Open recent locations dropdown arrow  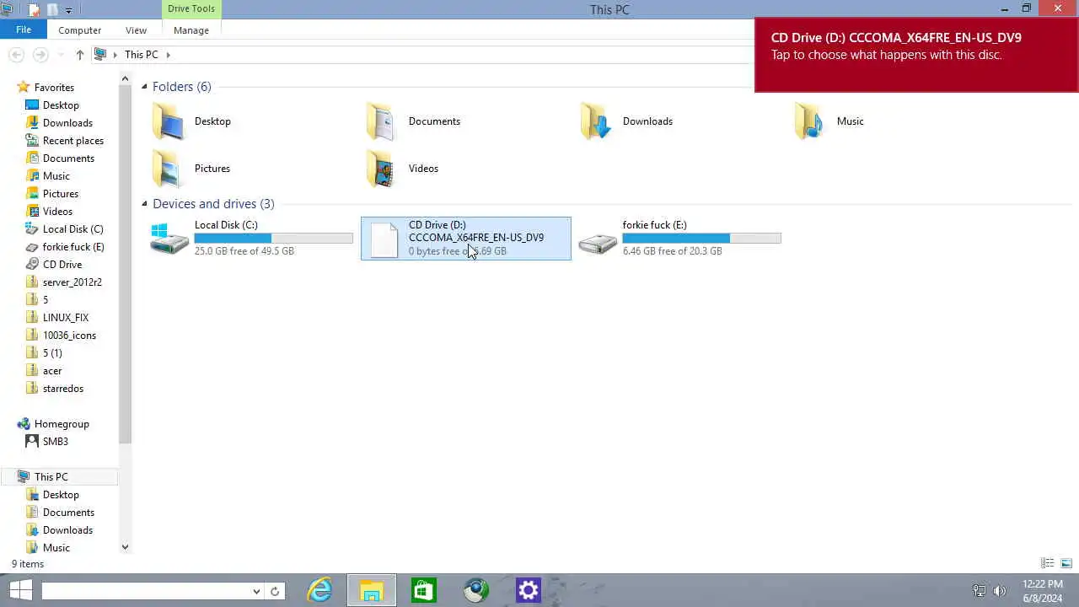point(60,55)
